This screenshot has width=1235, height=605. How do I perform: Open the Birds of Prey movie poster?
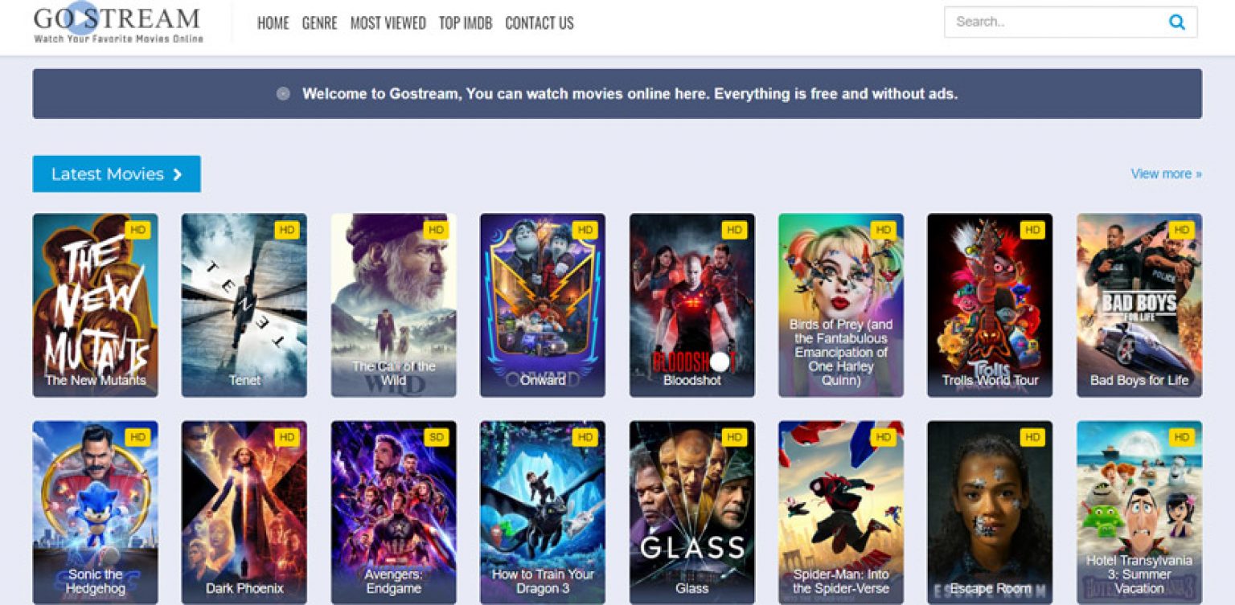[x=841, y=305]
